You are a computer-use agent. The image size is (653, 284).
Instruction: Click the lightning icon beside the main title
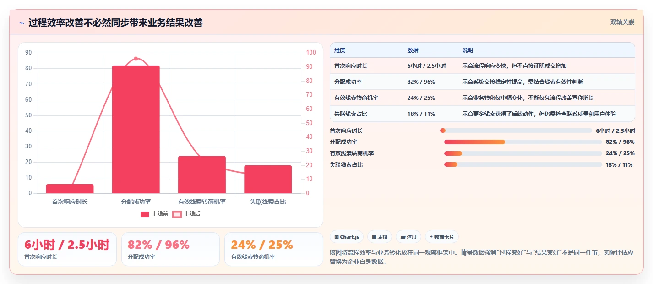22,23
